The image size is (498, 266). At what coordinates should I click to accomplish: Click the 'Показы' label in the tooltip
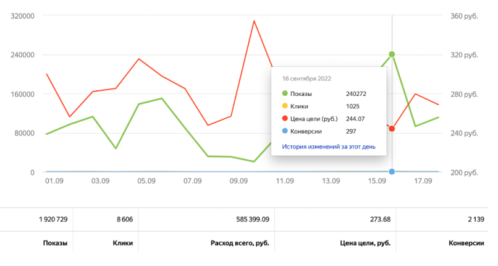click(x=301, y=94)
